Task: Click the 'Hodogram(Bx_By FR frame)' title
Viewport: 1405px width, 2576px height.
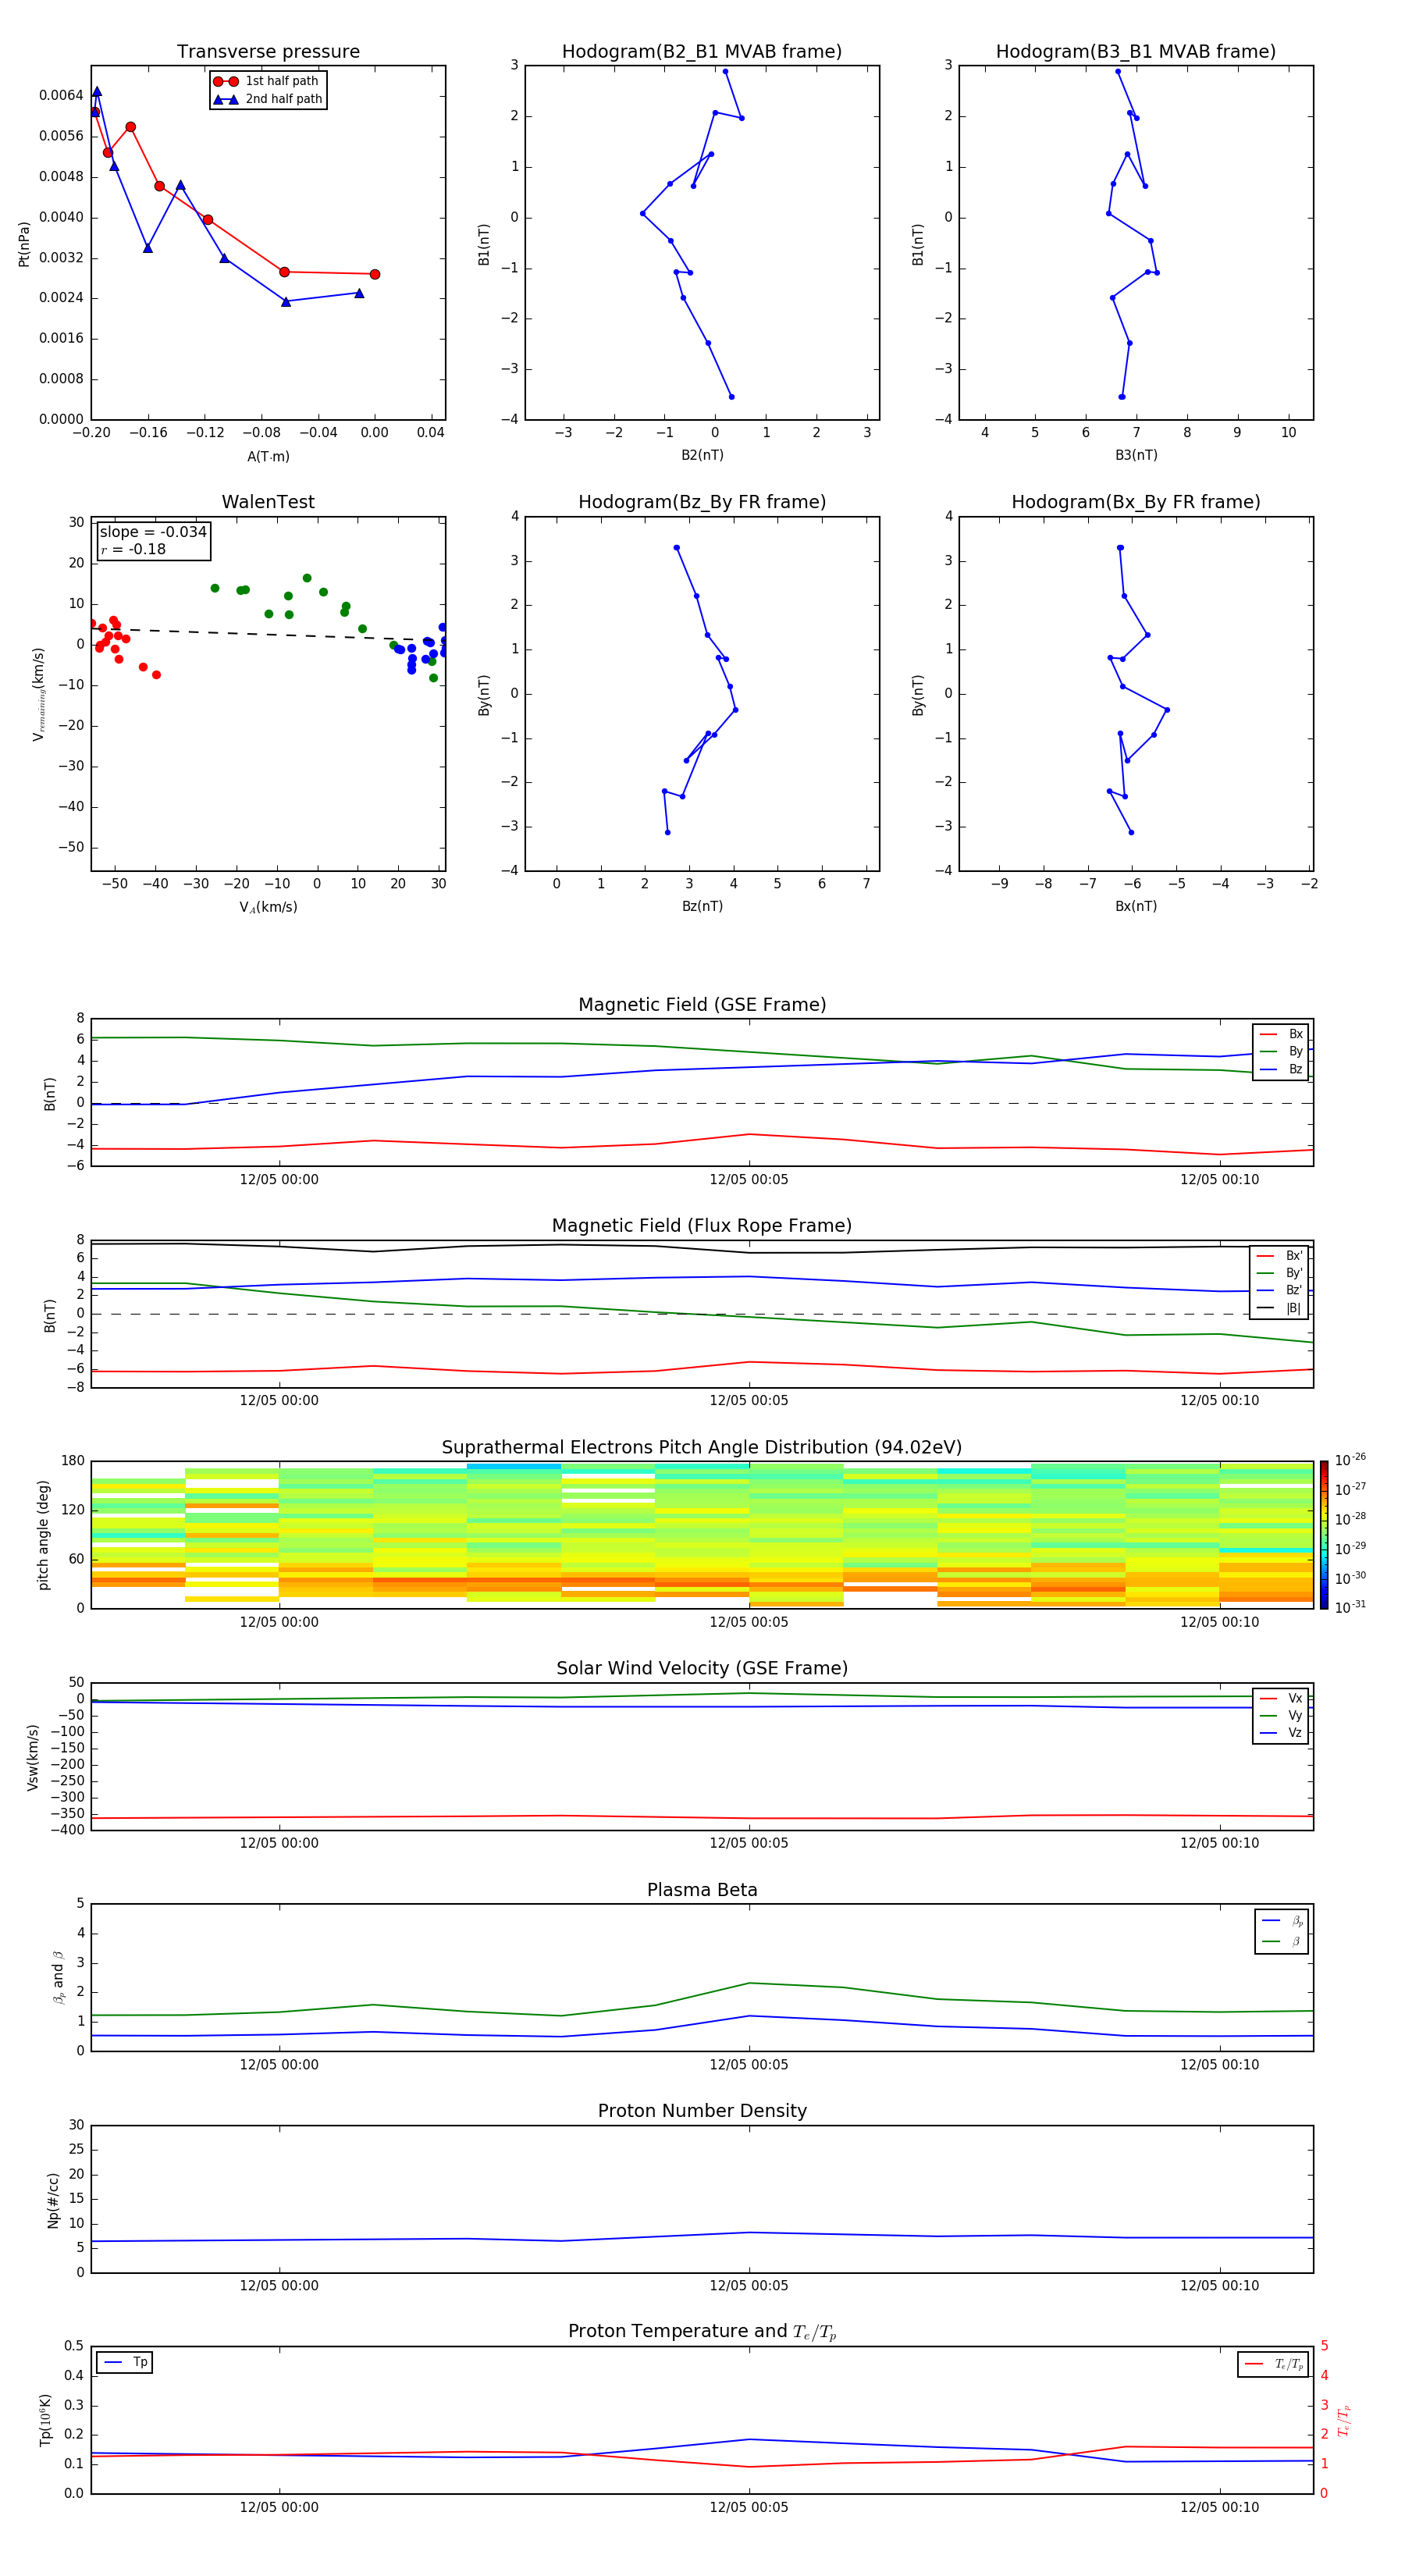Action: point(1136,502)
